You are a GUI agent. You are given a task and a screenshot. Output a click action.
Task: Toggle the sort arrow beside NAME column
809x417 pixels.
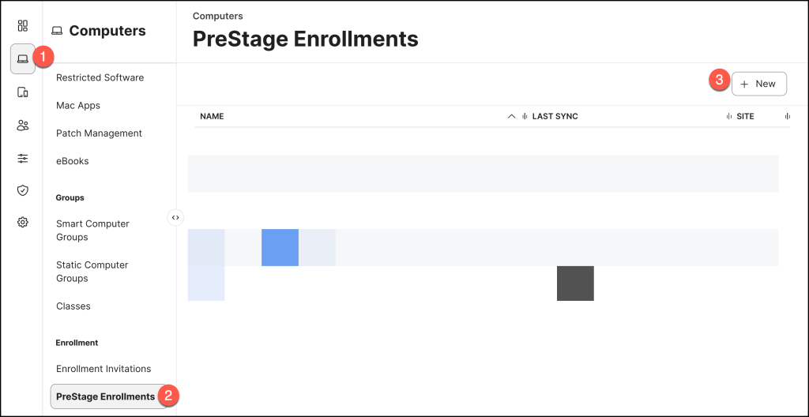(x=511, y=117)
